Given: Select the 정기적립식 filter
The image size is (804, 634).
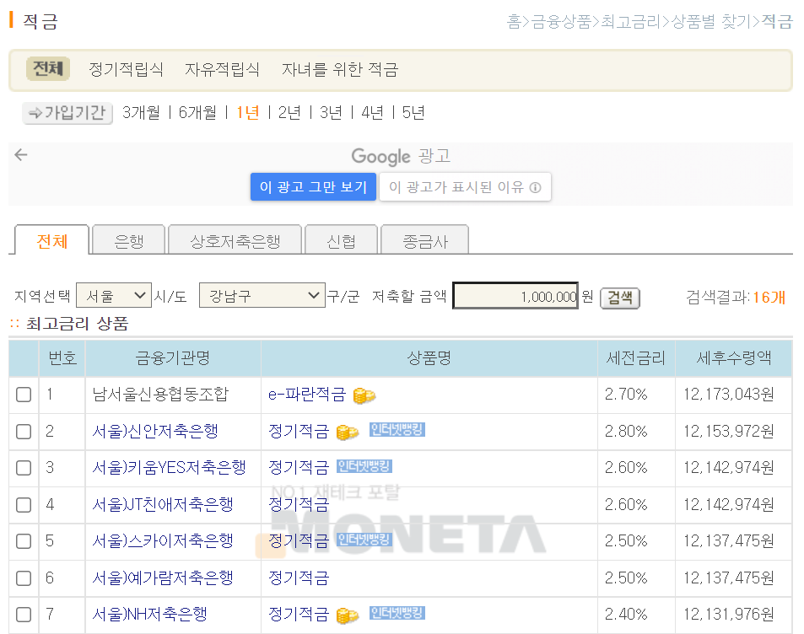Looking at the screenshot, I should [x=127, y=69].
